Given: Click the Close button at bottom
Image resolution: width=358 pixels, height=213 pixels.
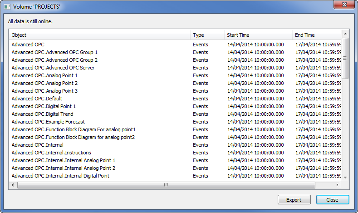Looking at the screenshot, I should tap(333, 200).
